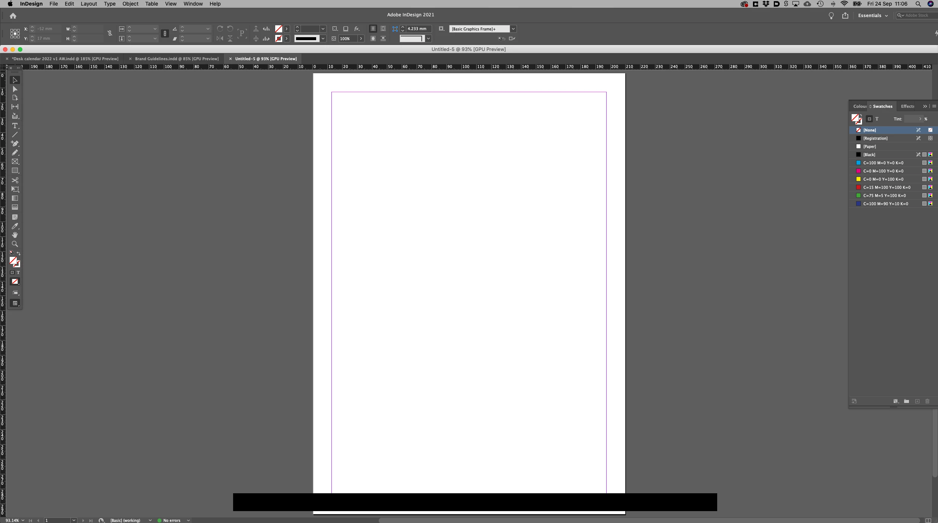The image size is (938, 523).
Task: Select the Gradient Swatch tool
Action: click(15, 198)
